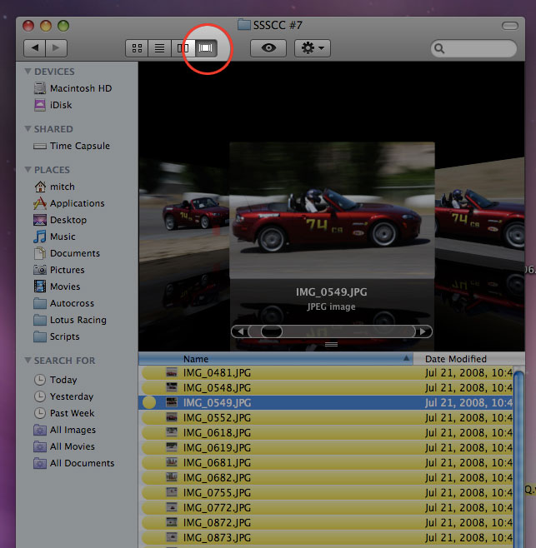Open the Action gear dropdown menu
This screenshot has width=536, height=548.
[x=313, y=48]
